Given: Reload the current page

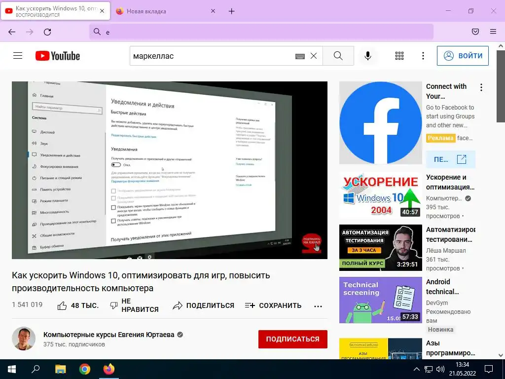Looking at the screenshot, I should point(47,32).
